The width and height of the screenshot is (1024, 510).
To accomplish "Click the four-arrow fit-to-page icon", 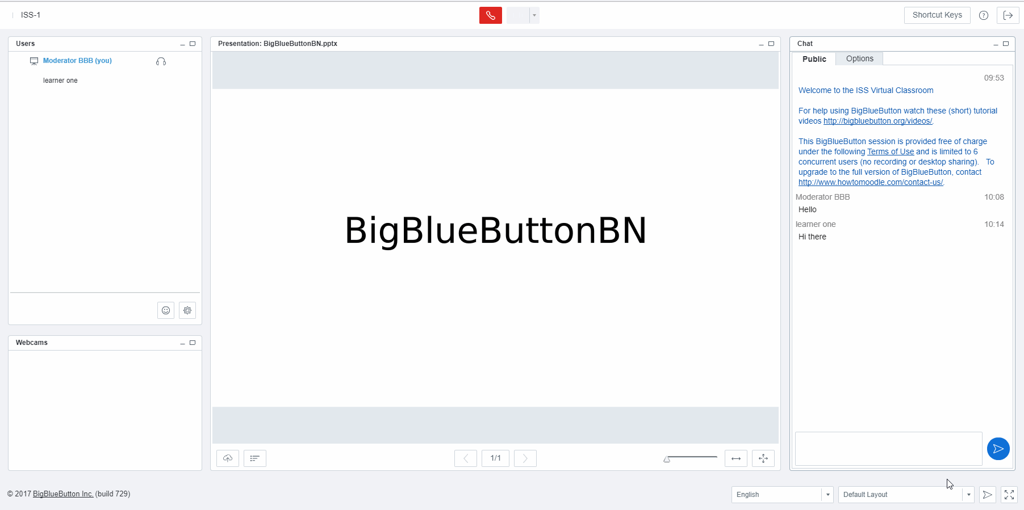I will tap(763, 458).
